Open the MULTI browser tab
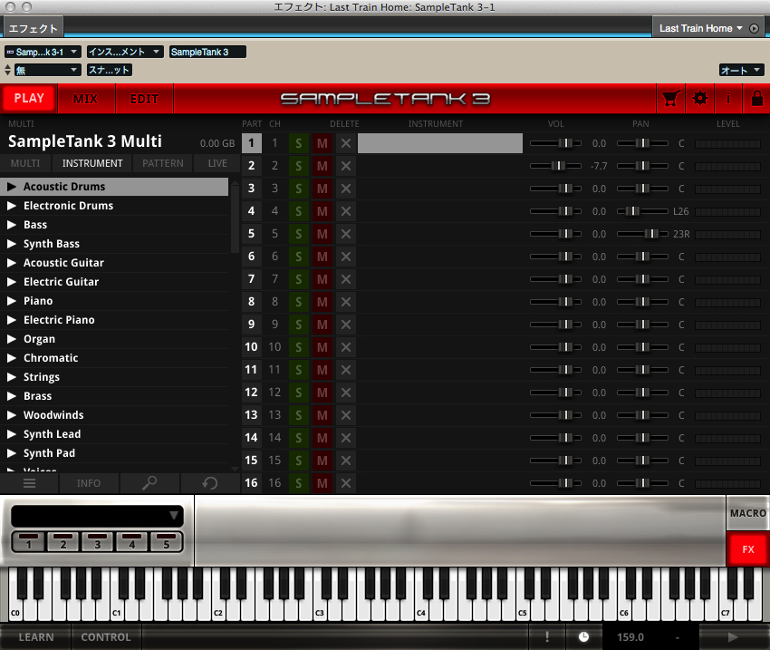 [x=25, y=163]
